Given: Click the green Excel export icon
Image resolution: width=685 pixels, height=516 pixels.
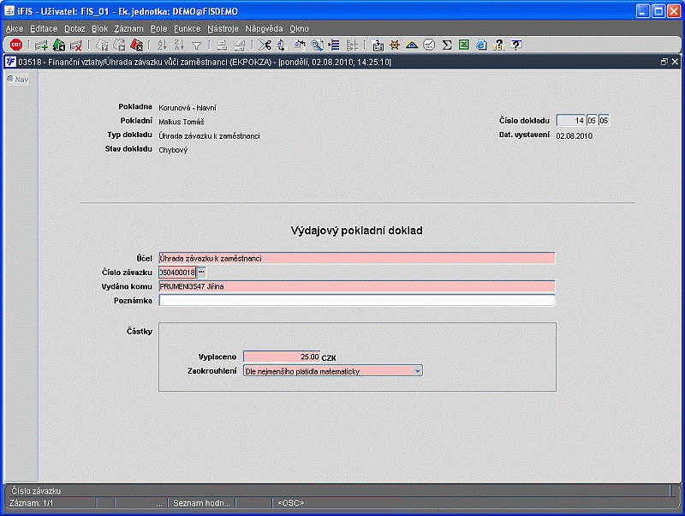Looking at the screenshot, I should point(464,45).
